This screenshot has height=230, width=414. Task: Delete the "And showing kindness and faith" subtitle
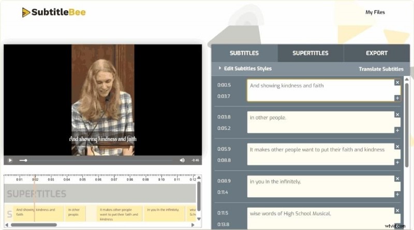coord(397,82)
